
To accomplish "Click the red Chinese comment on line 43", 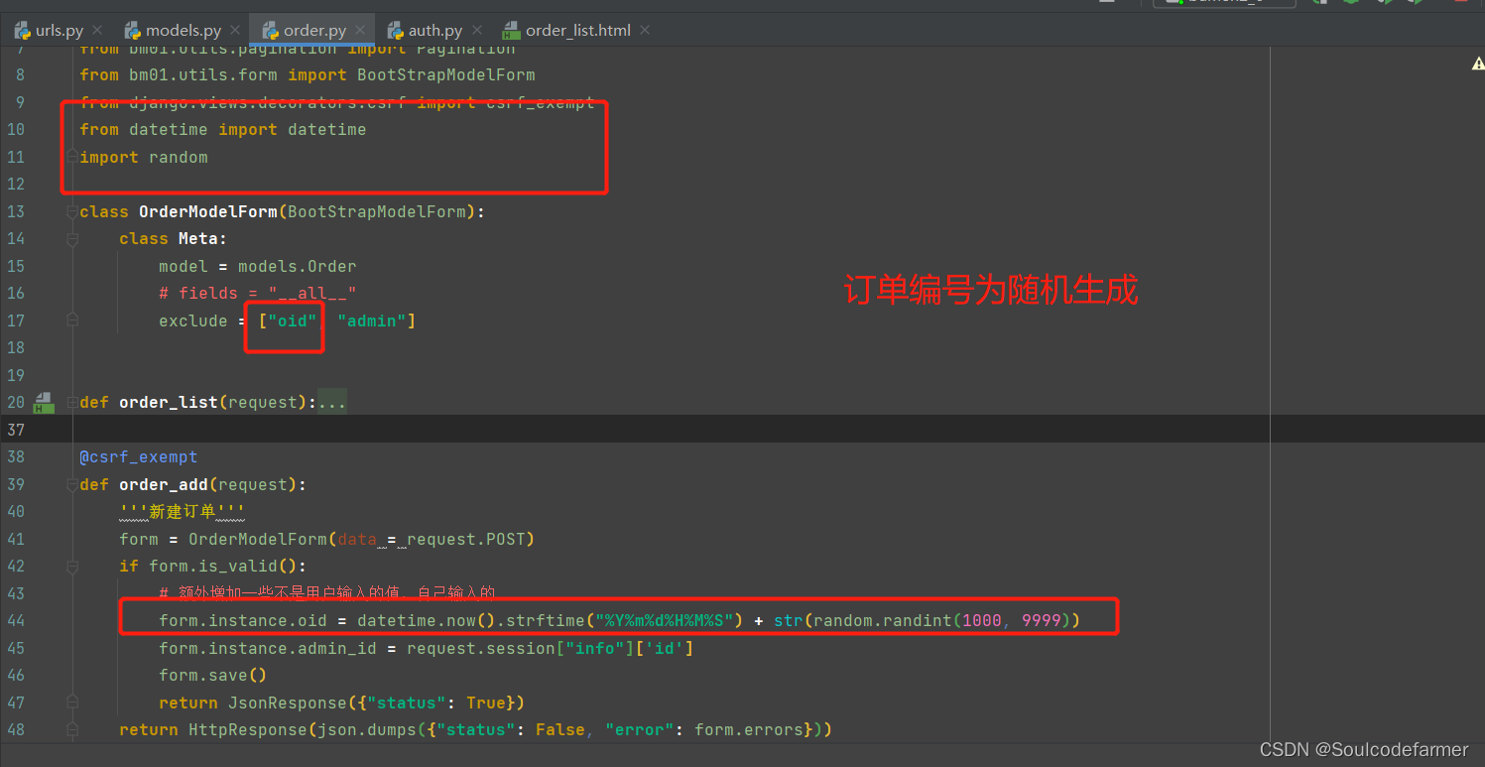I will coord(327,593).
